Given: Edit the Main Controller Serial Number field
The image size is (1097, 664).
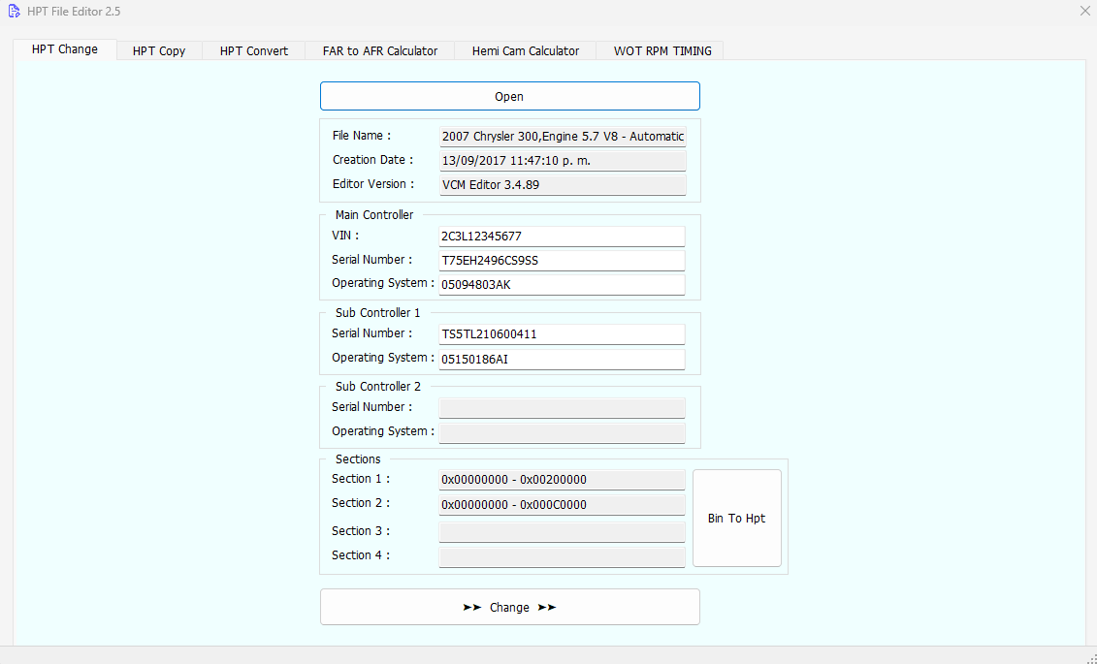Looking at the screenshot, I should pos(562,261).
